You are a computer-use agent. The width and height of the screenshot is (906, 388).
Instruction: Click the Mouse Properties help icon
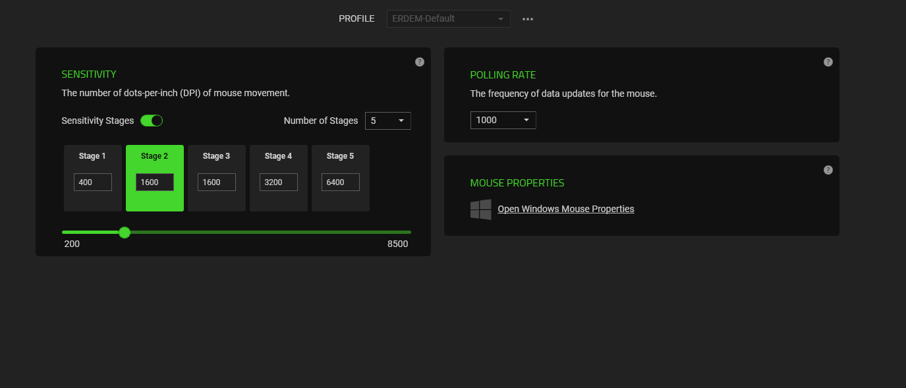[828, 170]
